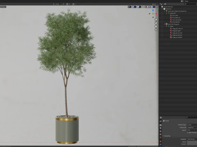The height and width of the screenshot is (147, 197).
Task: Click the red X axis gizmo ball
Action: click(156, 14)
